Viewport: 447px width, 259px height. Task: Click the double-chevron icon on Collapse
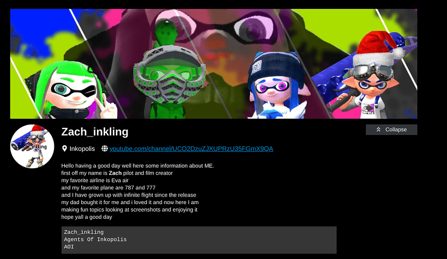(x=378, y=129)
